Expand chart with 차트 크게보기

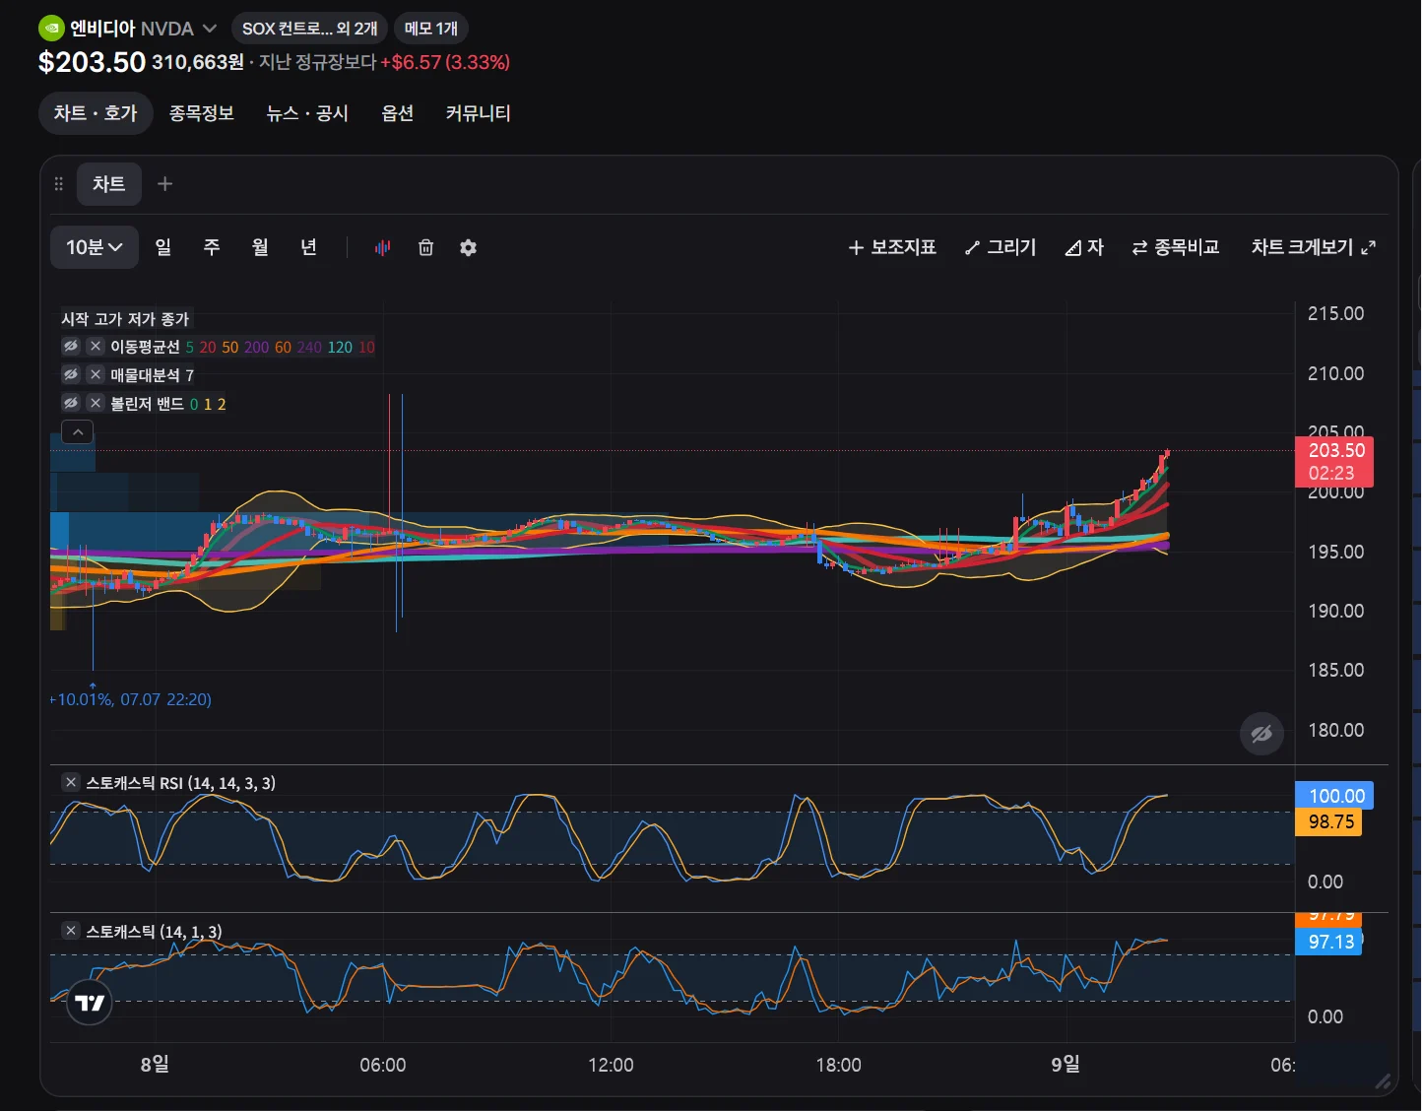[1314, 247]
